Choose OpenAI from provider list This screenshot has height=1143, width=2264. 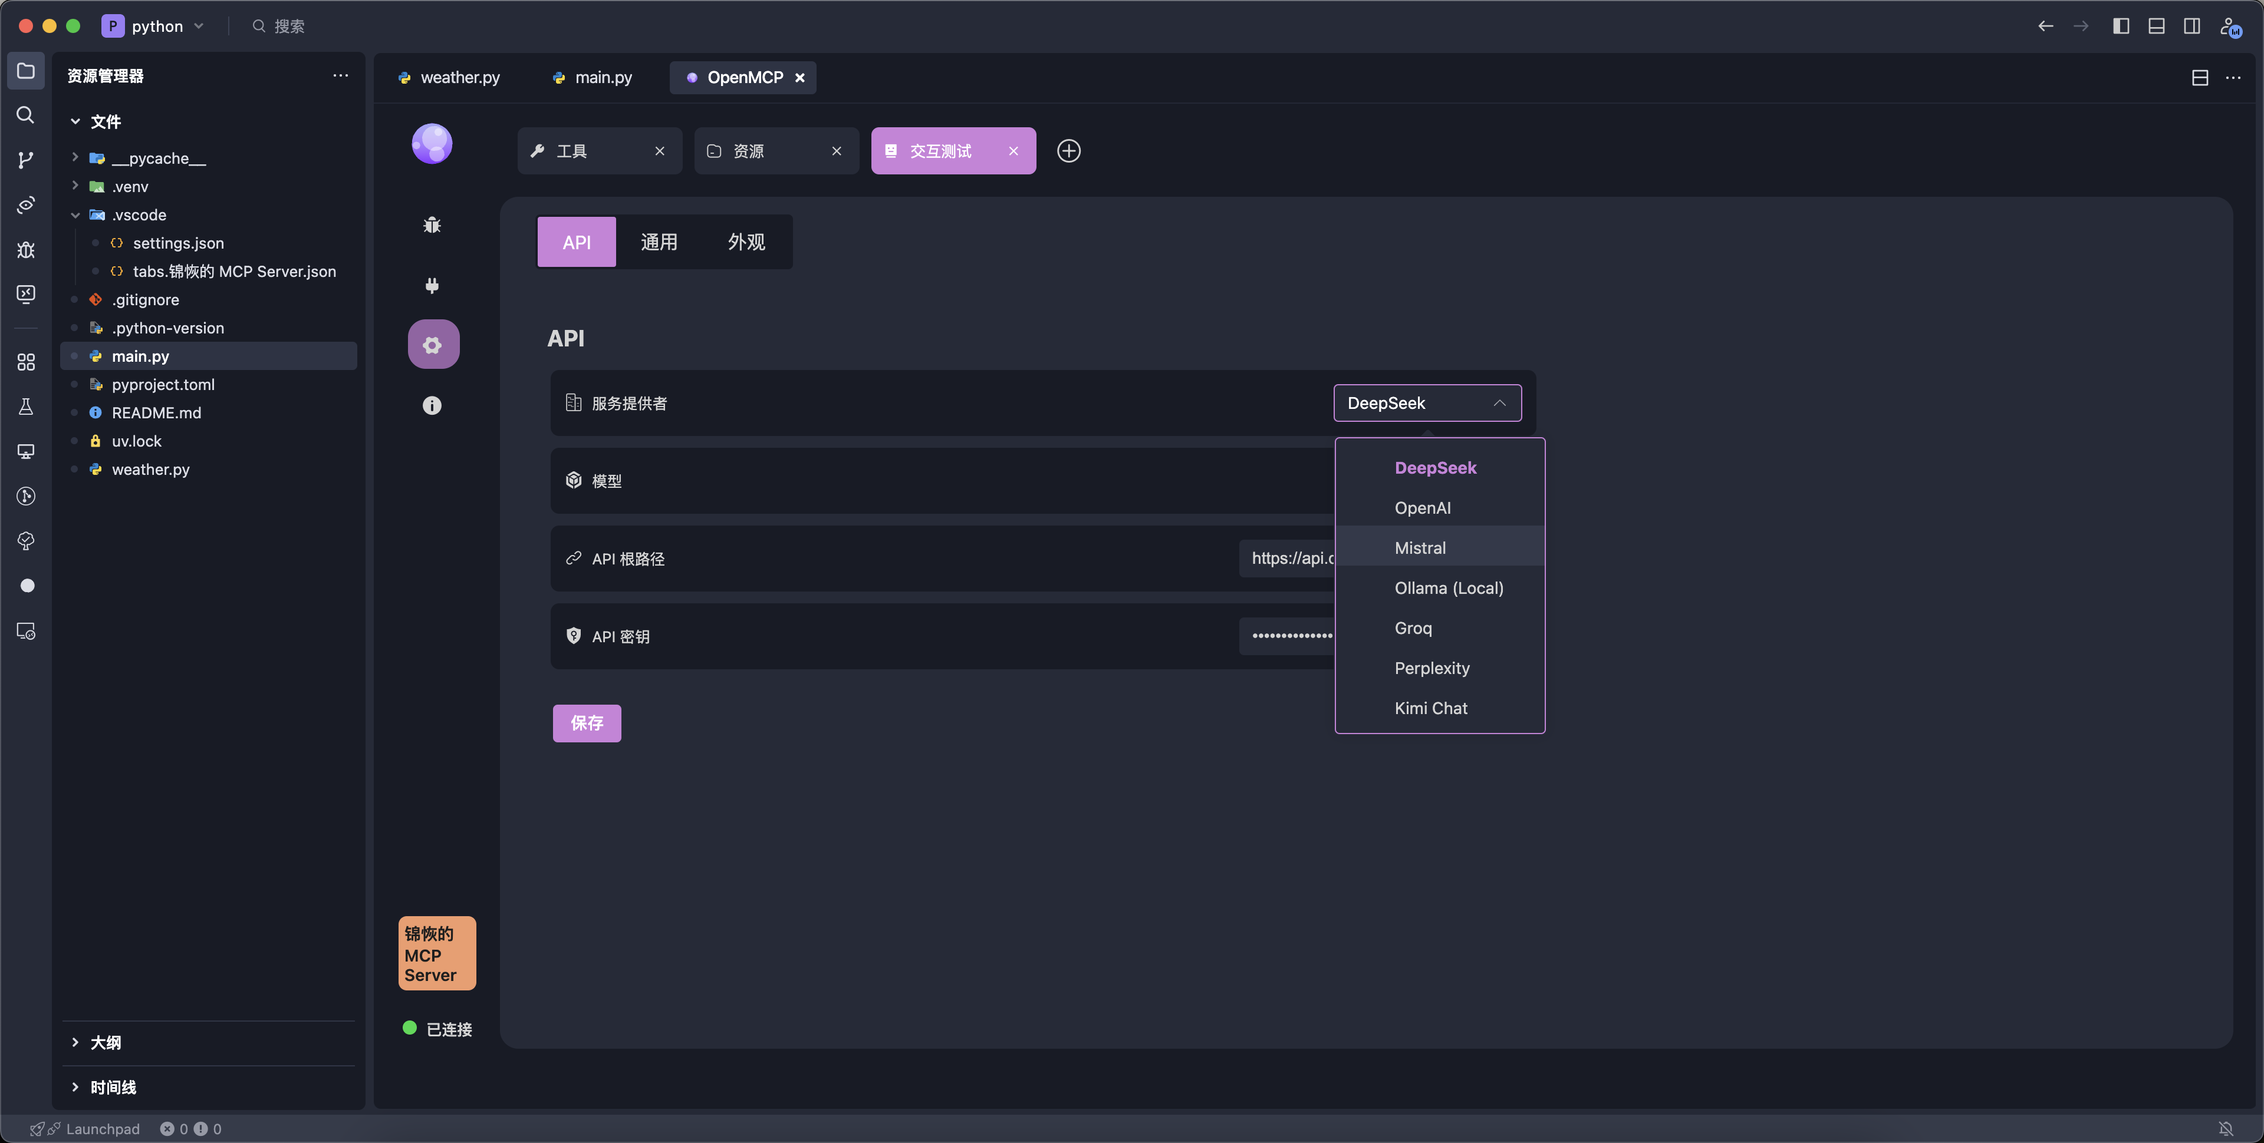point(1440,508)
